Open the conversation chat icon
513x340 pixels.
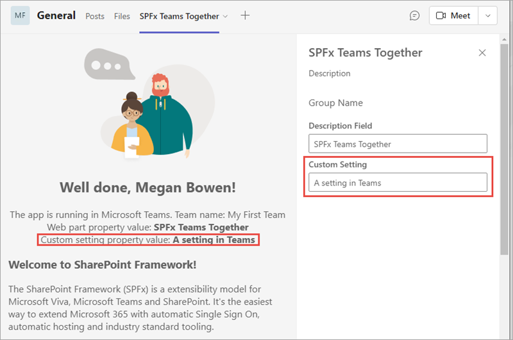click(x=414, y=15)
